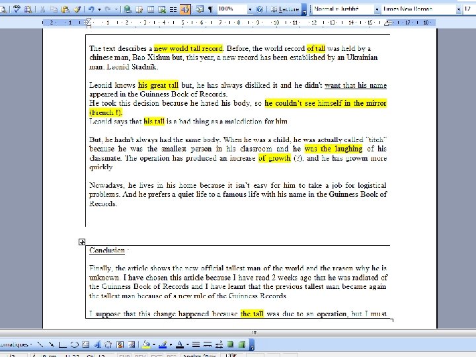Toggle RFP overtype mode in status bar
The height and width of the screenshot is (357, 476).
171,355
